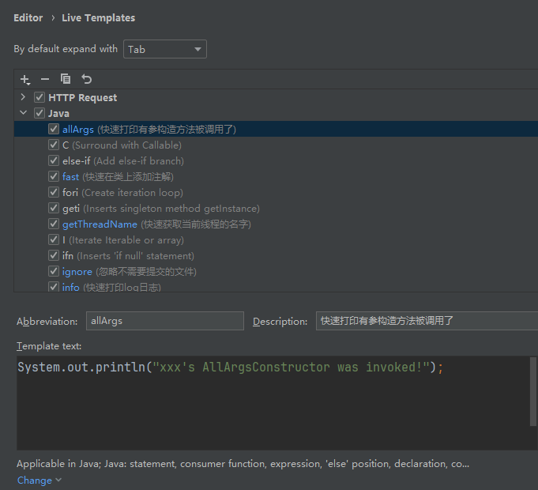
Task: Select the C Surround with Callable row
Action: tap(276, 145)
